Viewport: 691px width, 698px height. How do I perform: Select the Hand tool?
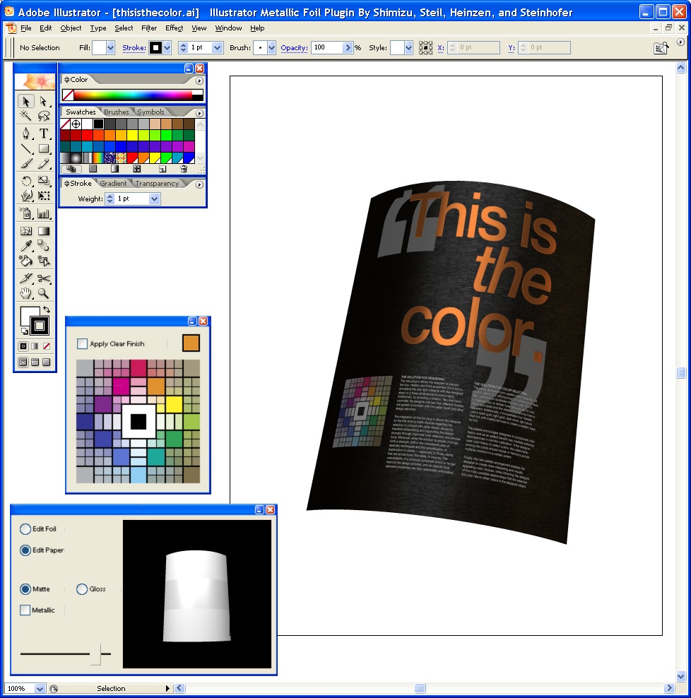point(26,293)
